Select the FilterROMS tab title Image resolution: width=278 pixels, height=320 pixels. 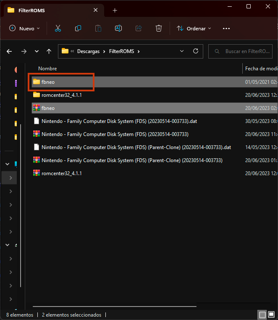tap(31, 11)
